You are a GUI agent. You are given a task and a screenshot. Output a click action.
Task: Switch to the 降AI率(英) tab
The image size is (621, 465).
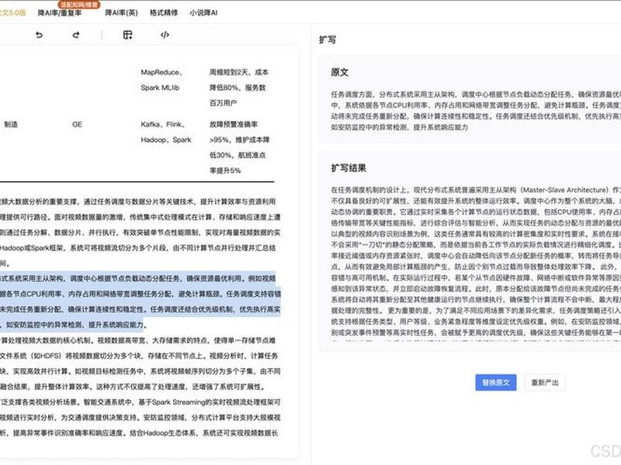pos(121,12)
